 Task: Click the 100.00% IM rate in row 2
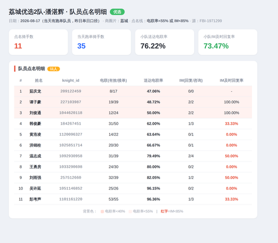[231, 102]
